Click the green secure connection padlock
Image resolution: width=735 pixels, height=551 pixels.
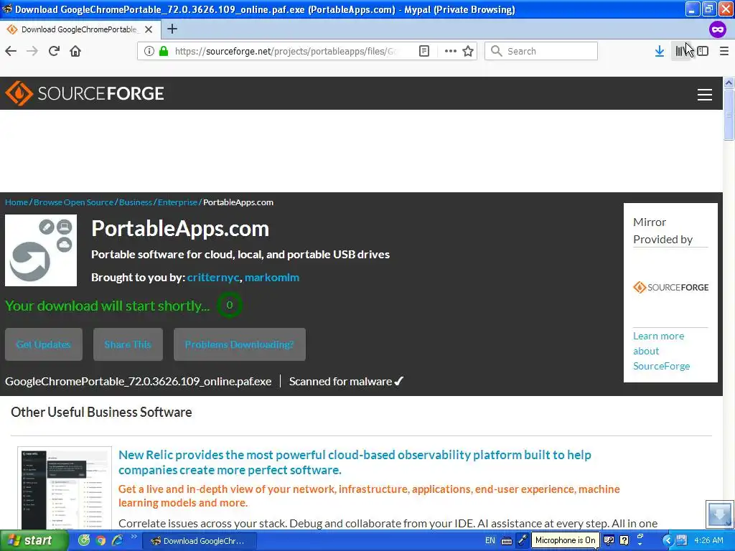(164, 51)
